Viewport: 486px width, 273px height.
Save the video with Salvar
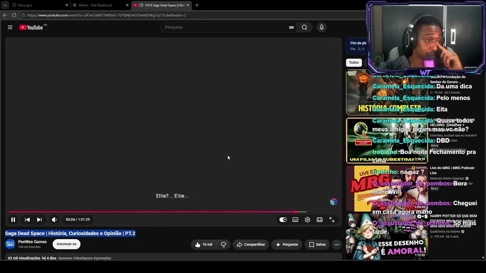pyautogui.click(x=317, y=245)
